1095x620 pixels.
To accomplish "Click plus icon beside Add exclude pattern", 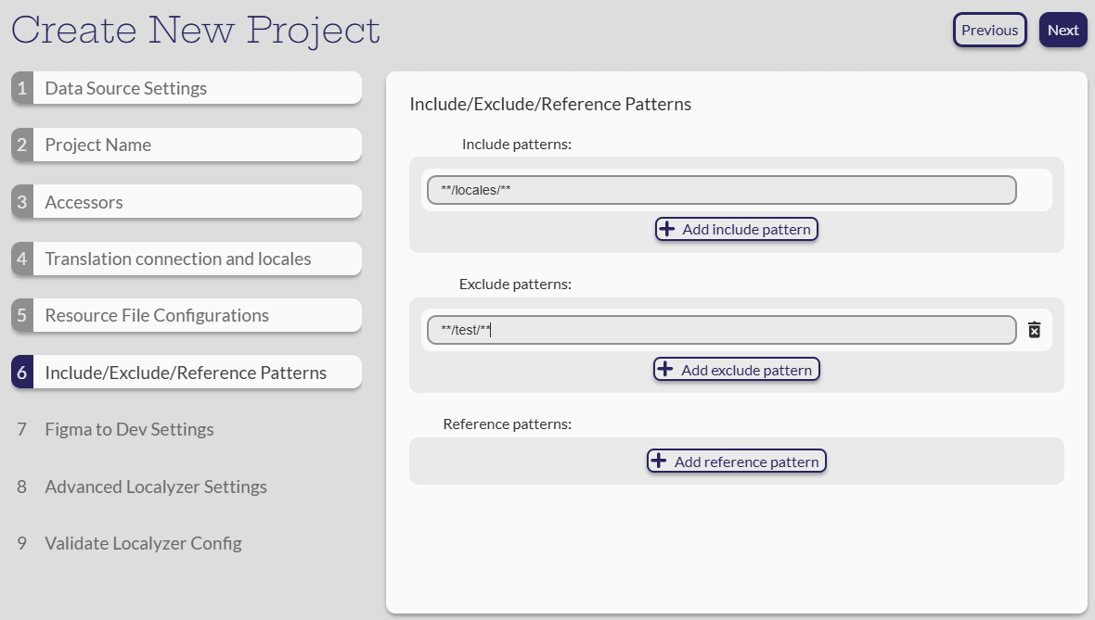I will tap(664, 370).
